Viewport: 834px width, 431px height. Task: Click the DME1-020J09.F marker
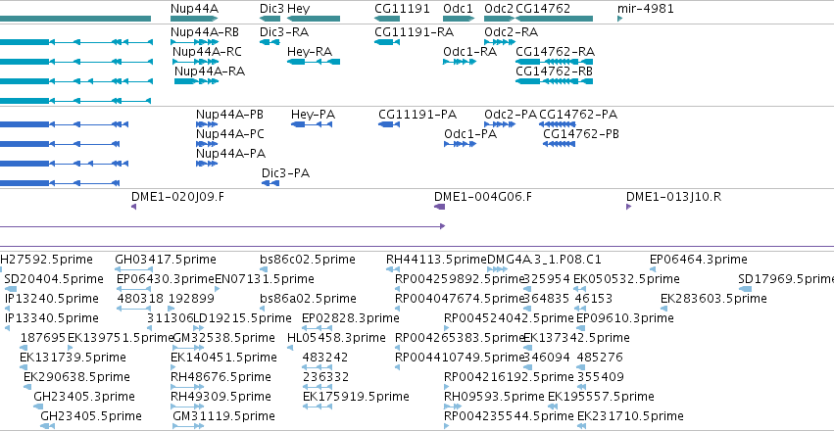click(x=133, y=207)
